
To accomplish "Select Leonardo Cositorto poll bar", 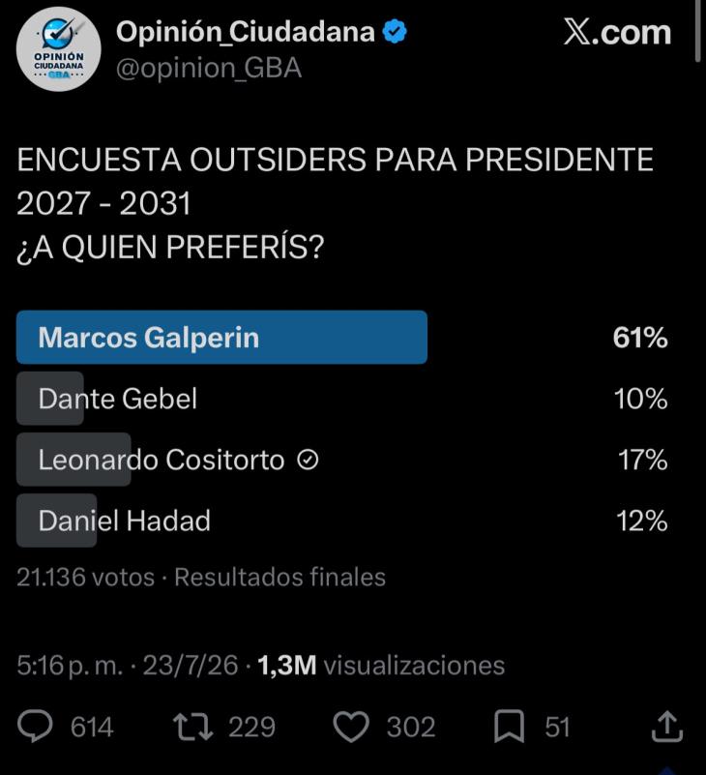I will tap(342, 460).
